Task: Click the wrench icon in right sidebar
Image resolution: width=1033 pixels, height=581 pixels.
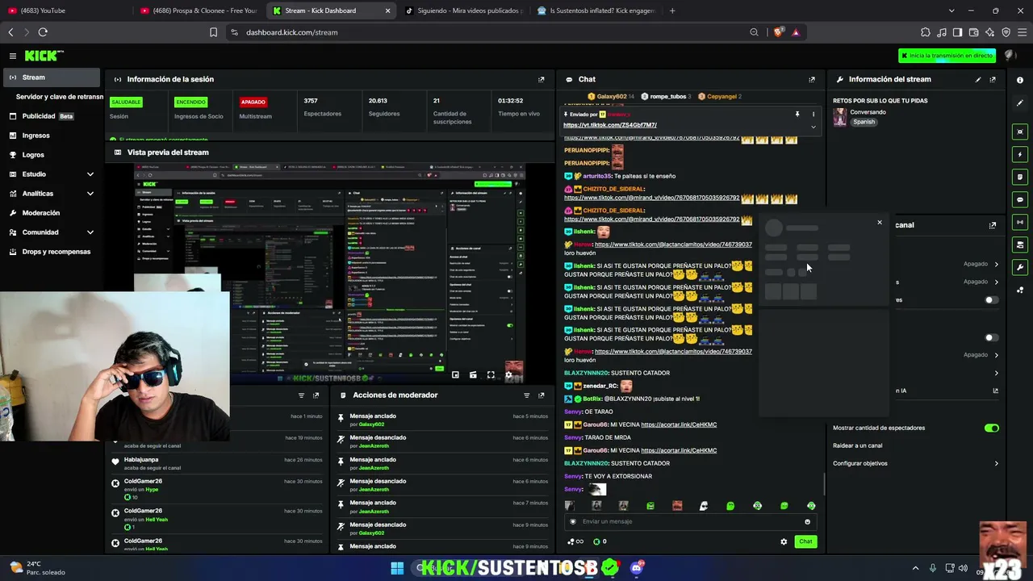Action: 1020,267
